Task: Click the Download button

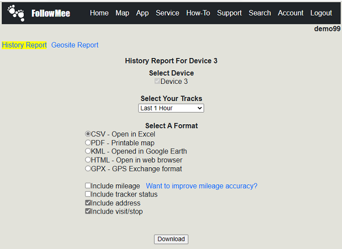Action: [171, 239]
